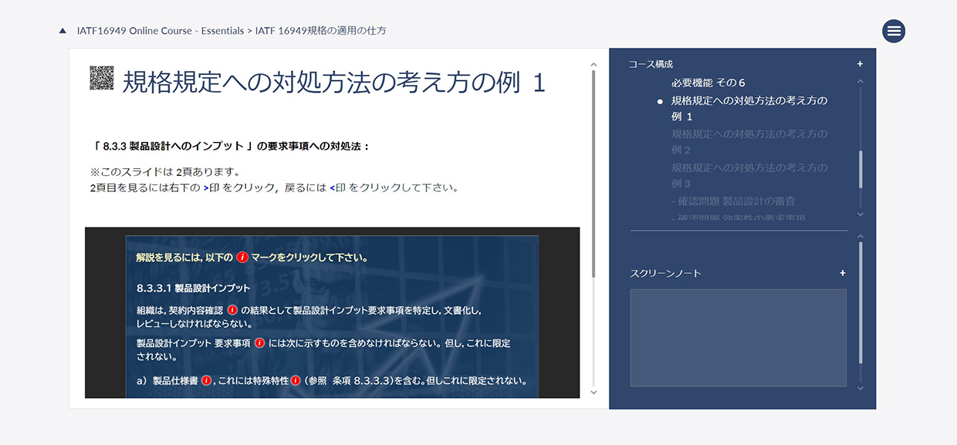This screenshot has height=445, width=957.
Task: Click the QR code icon beside the title
Action: pos(102,79)
